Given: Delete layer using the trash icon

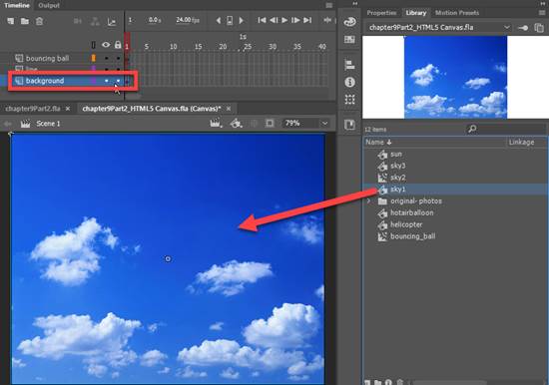Looking at the screenshot, I should (x=39, y=21).
